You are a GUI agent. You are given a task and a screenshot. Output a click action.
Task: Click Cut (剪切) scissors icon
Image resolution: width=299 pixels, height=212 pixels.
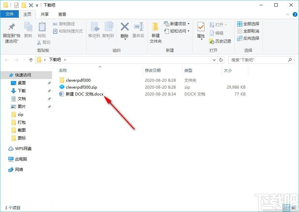[x=39, y=42]
